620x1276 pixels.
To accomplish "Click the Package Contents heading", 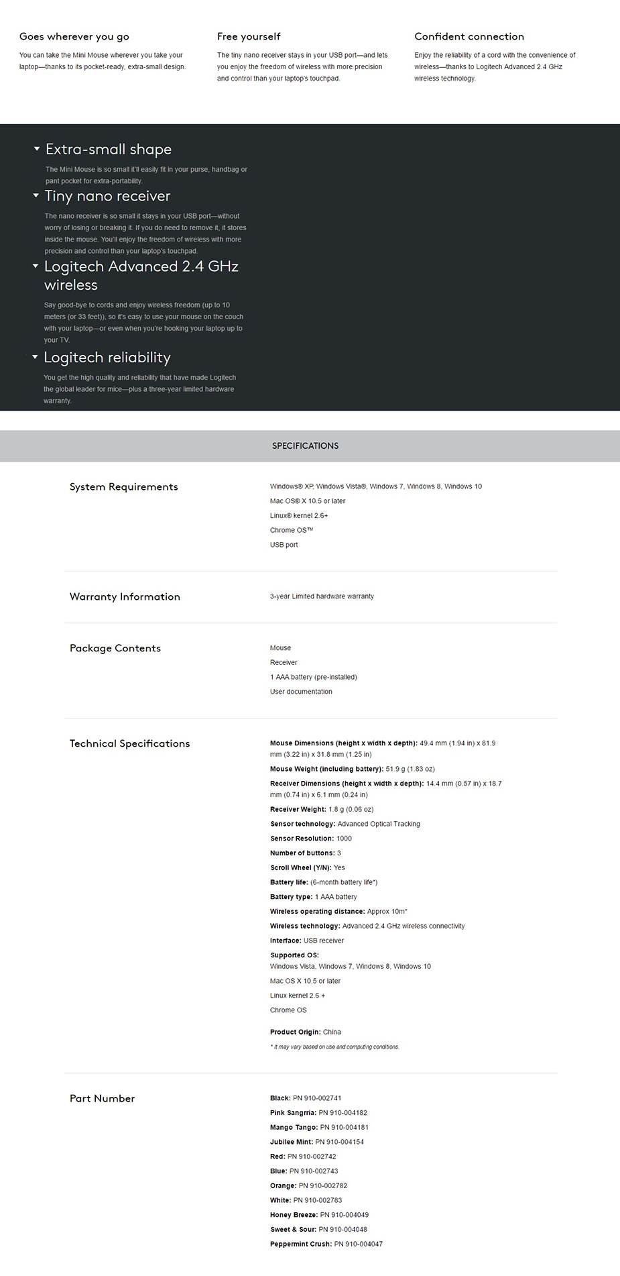I will (115, 649).
